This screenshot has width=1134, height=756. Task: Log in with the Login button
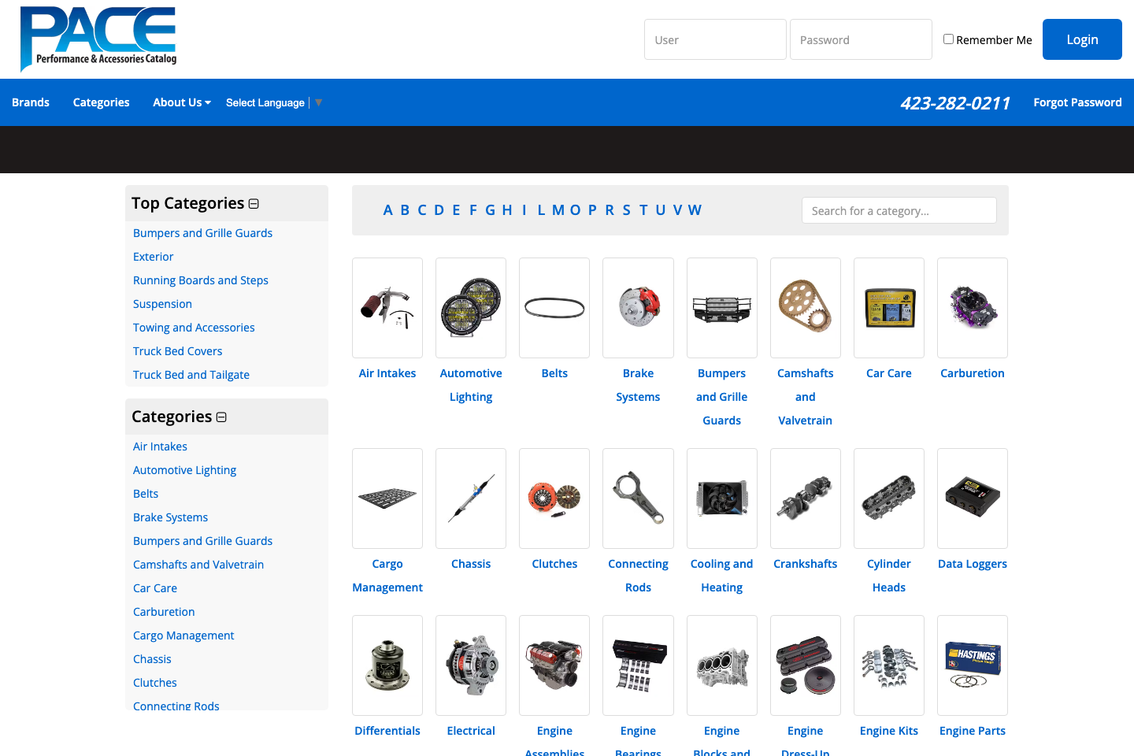click(x=1082, y=39)
